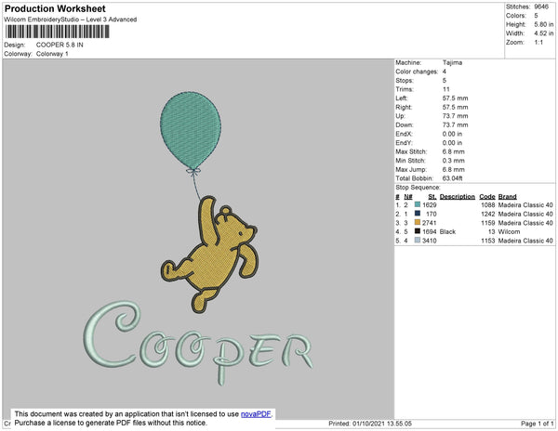Click the 'Code' column header

(487, 197)
